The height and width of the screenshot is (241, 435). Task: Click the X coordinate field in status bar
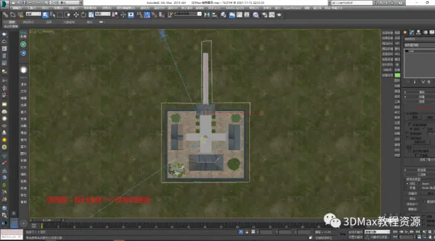[266, 232]
